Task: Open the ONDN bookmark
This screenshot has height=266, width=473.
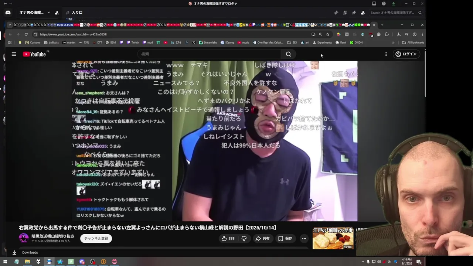Action: [x=356, y=42]
